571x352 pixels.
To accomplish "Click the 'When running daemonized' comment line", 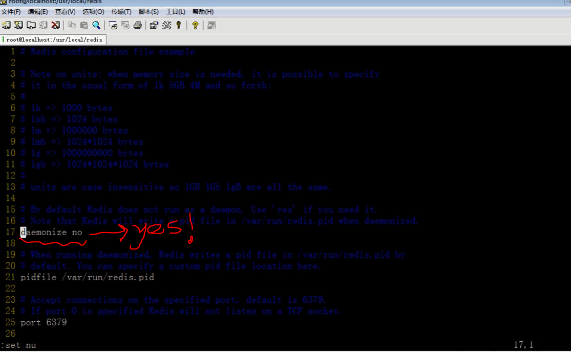I will pos(213,255).
